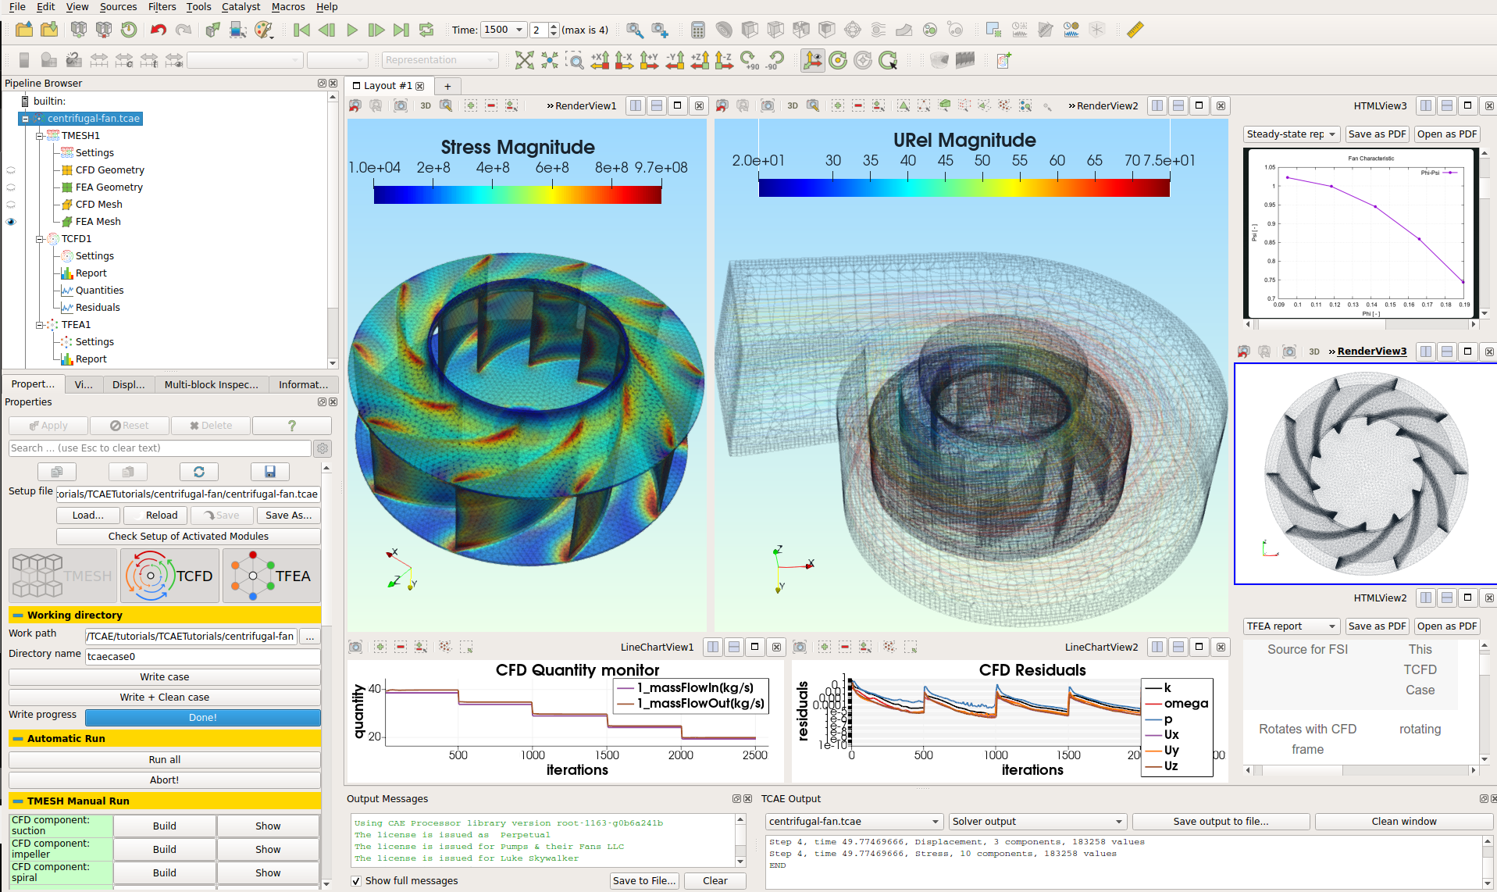1497x892 pixels.
Task: Toggle orientation axes visibility icon
Action: point(813,60)
